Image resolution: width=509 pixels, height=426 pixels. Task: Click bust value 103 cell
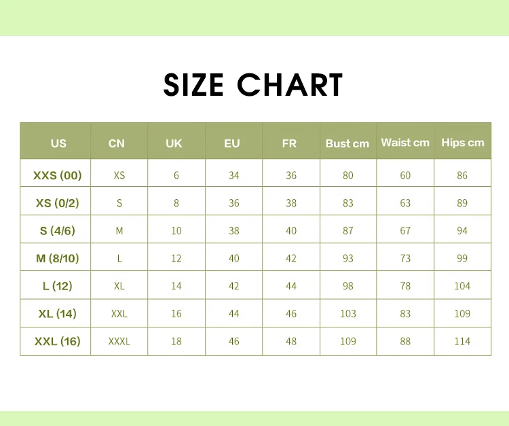pyautogui.click(x=348, y=314)
